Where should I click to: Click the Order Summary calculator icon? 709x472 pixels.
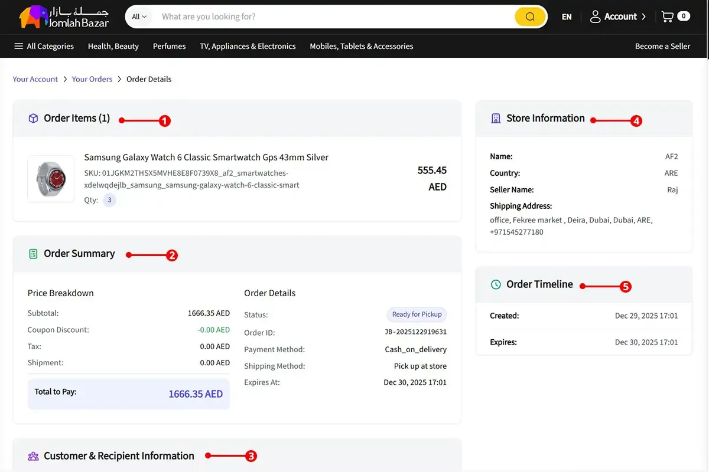point(34,254)
